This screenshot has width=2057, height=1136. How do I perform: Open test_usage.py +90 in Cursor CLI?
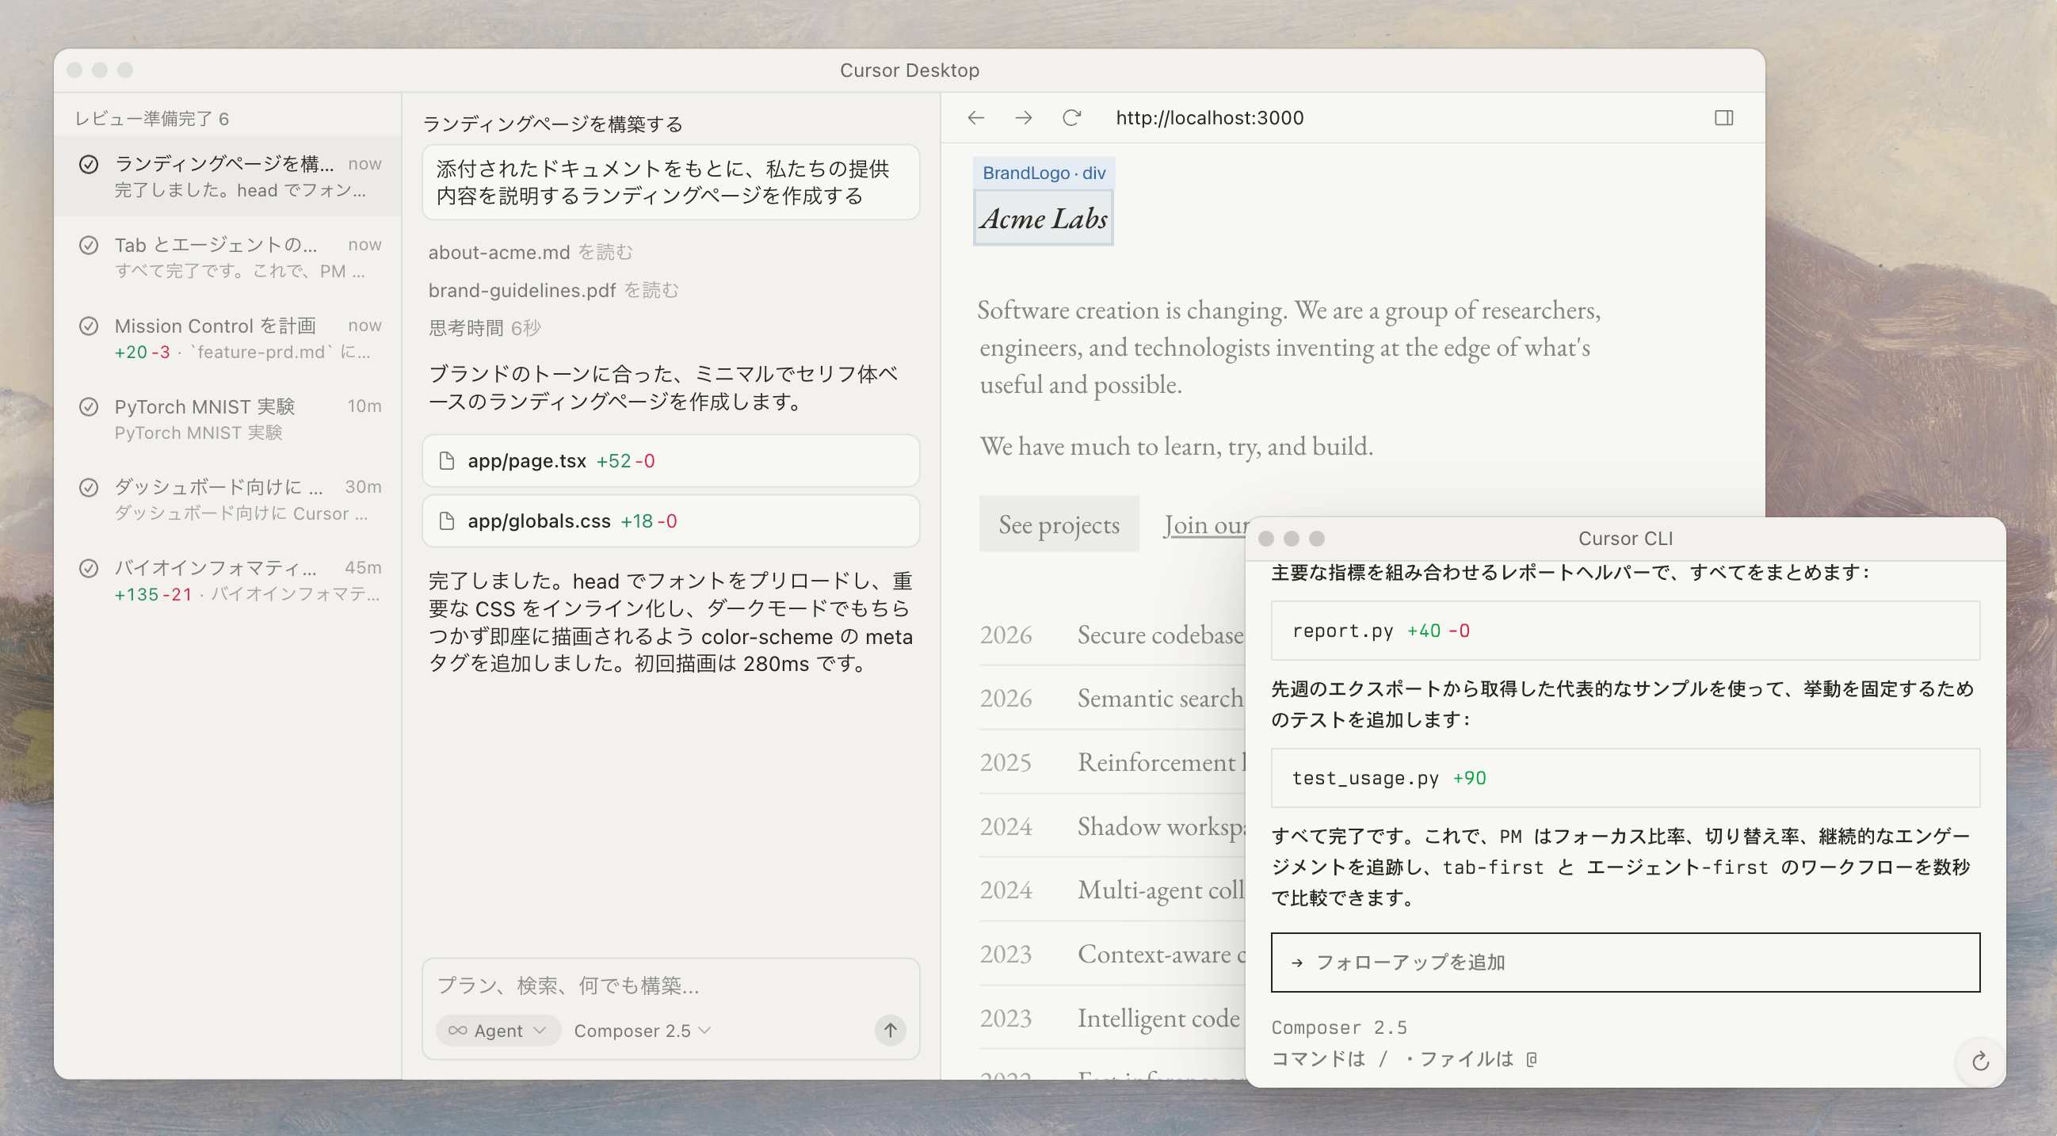[x=1625, y=778]
